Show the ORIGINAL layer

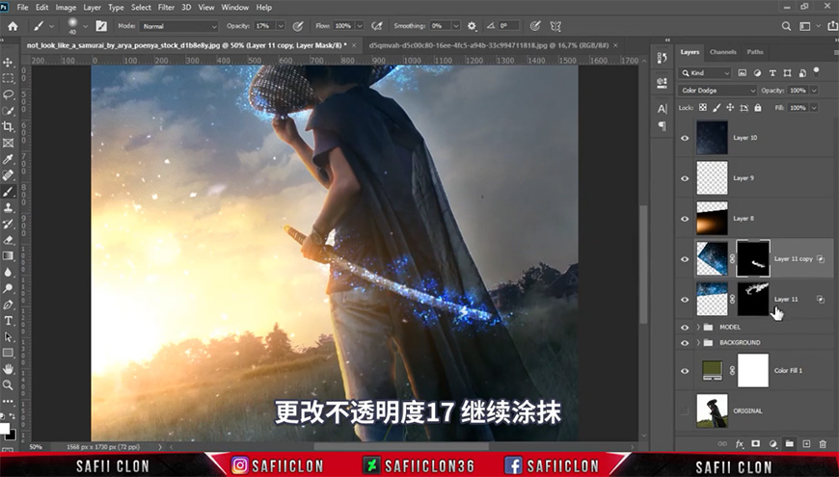(x=685, y=411)
